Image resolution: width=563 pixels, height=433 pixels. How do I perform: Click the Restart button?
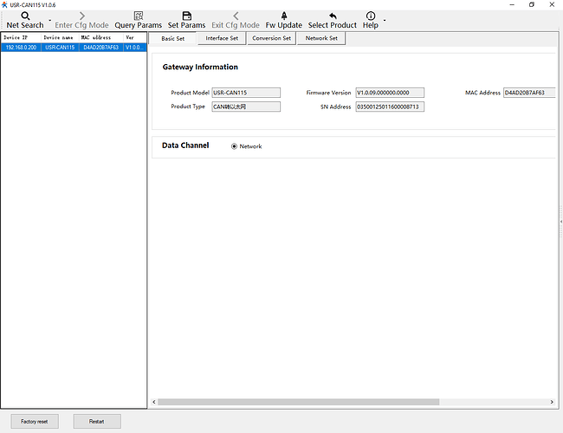(97, 421)
